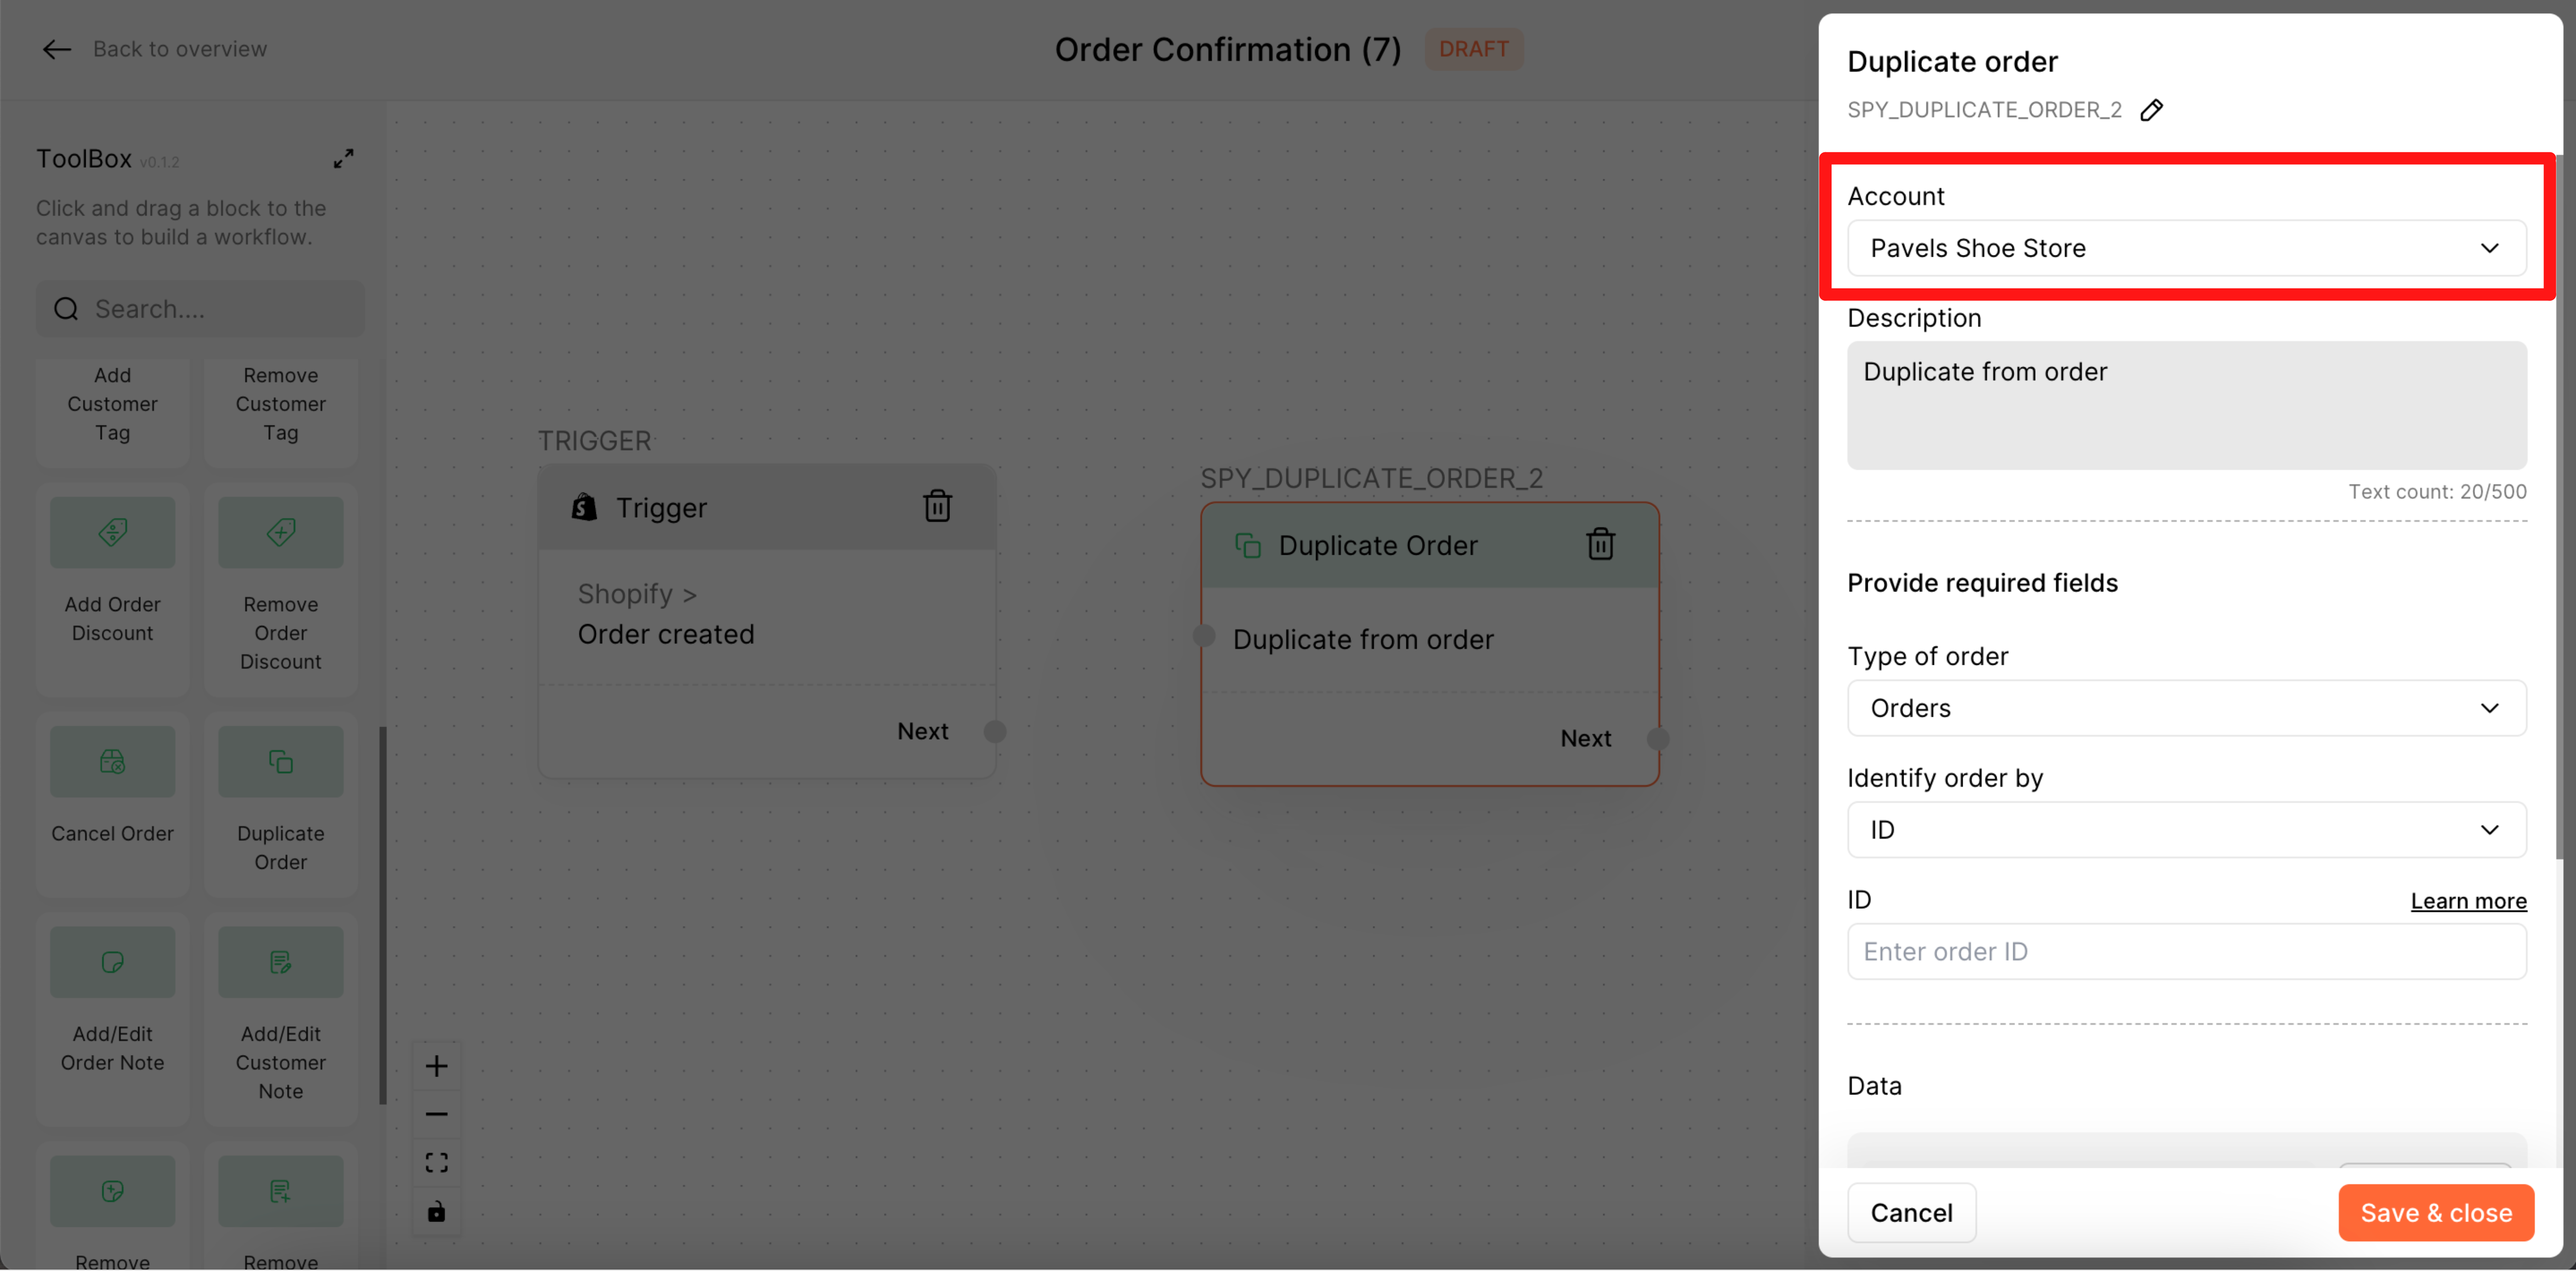The image size is (2576, 1271).
Task: Select the Add Order Discount block icon
Action: coord(113,532)
